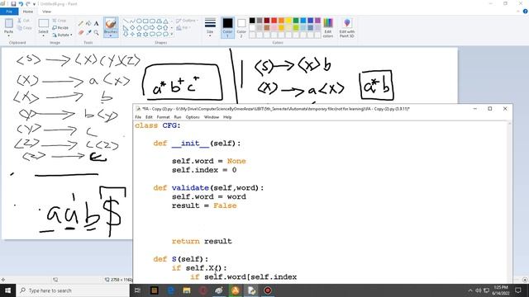Pick the Diamond shape from Shapes gallery

pyautogui.click(x=132, y=27)
